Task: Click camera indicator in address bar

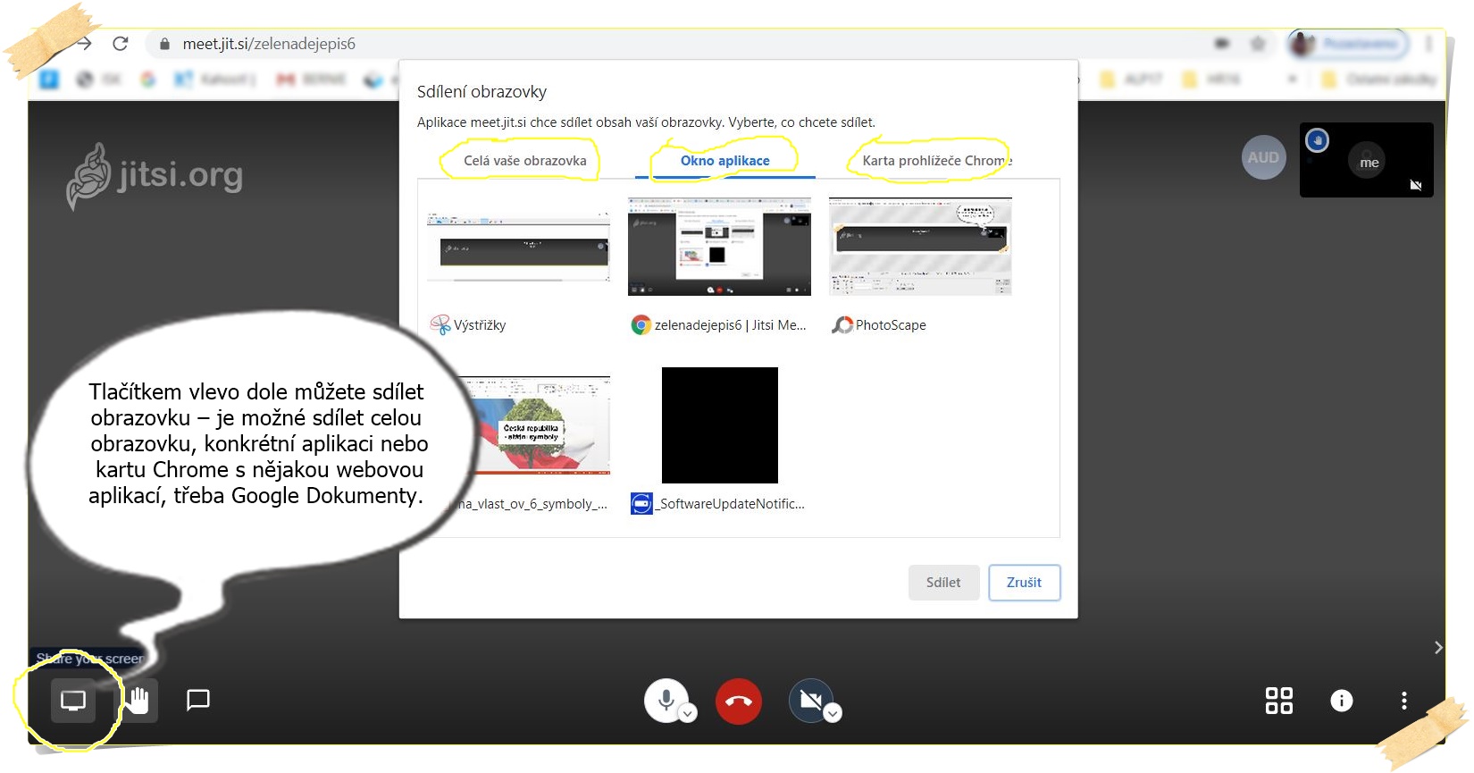Action: coord(1221,43)
